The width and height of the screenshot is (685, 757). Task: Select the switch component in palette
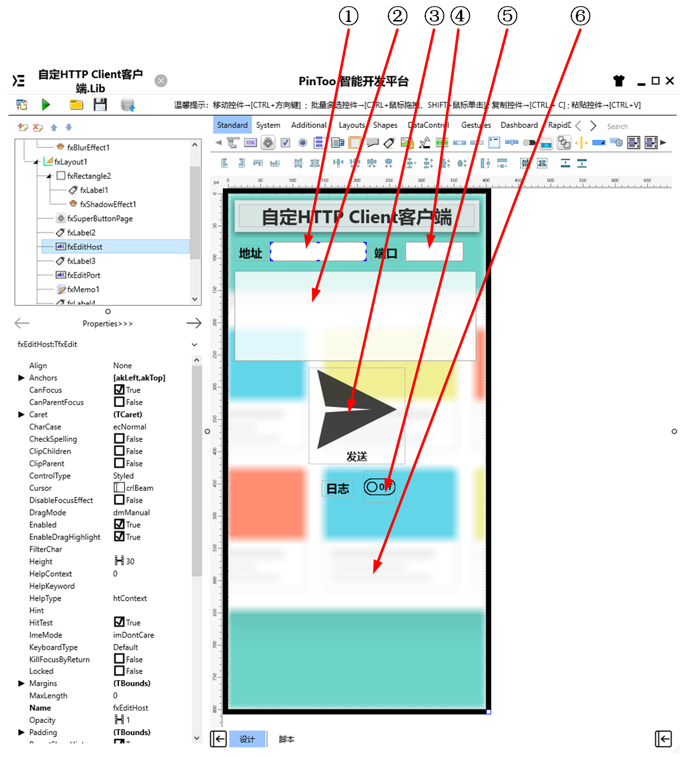[529, 143]
